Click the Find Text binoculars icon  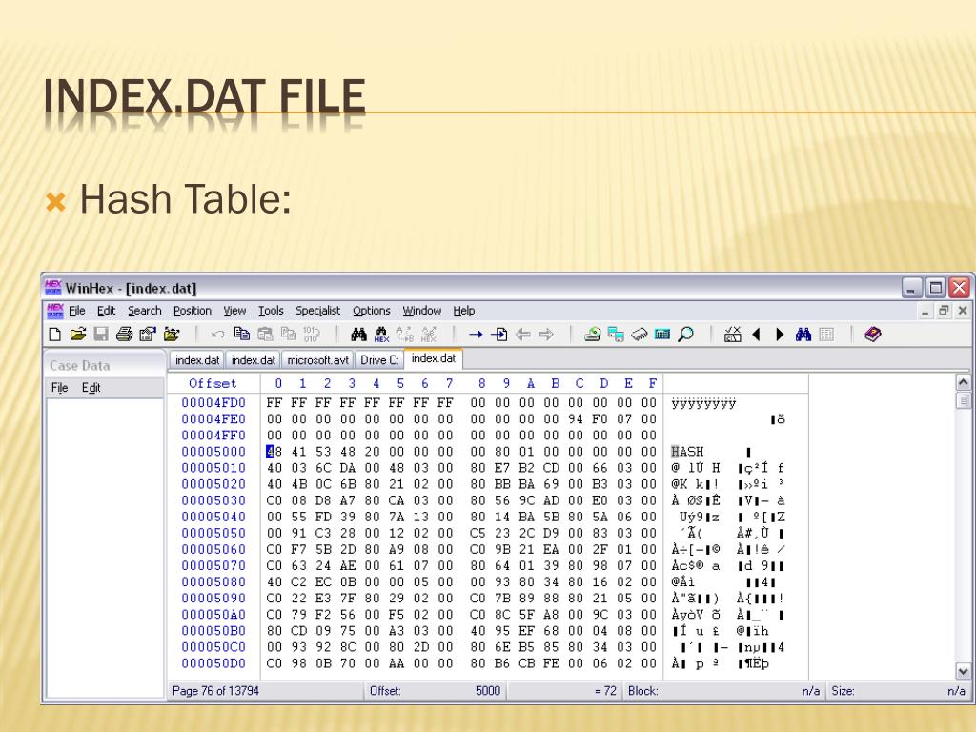(x=358, y=335)
